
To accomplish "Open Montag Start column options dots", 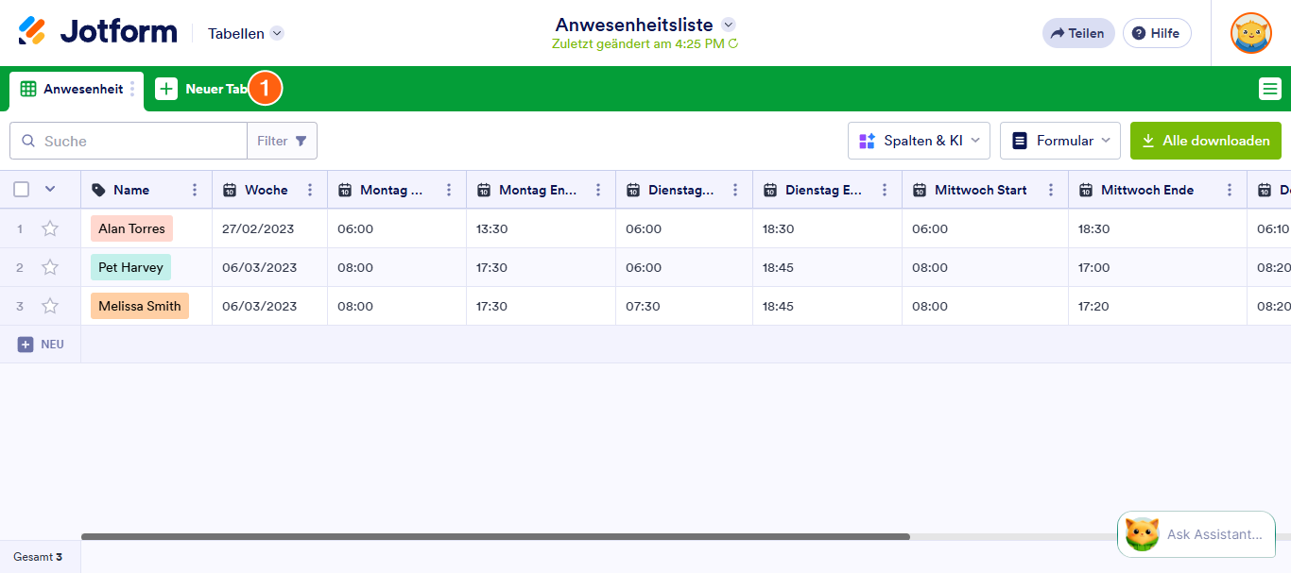I will (x=449, y=190).
